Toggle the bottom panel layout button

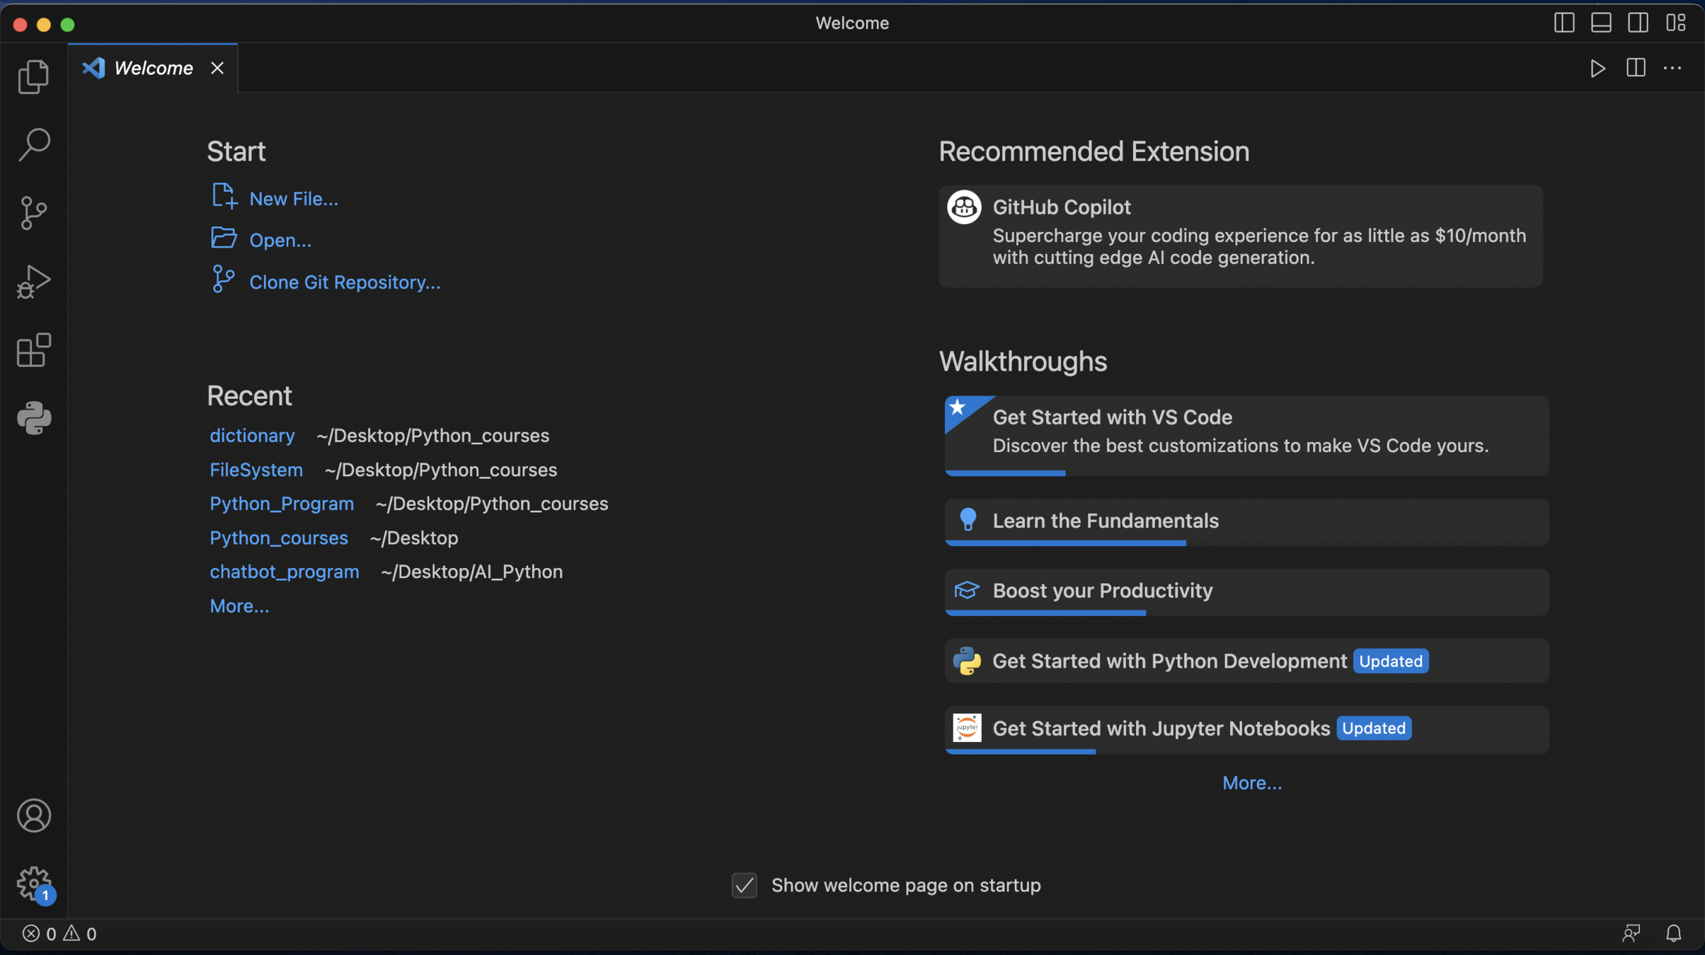pyautogui.click(x=1601, y=23)
